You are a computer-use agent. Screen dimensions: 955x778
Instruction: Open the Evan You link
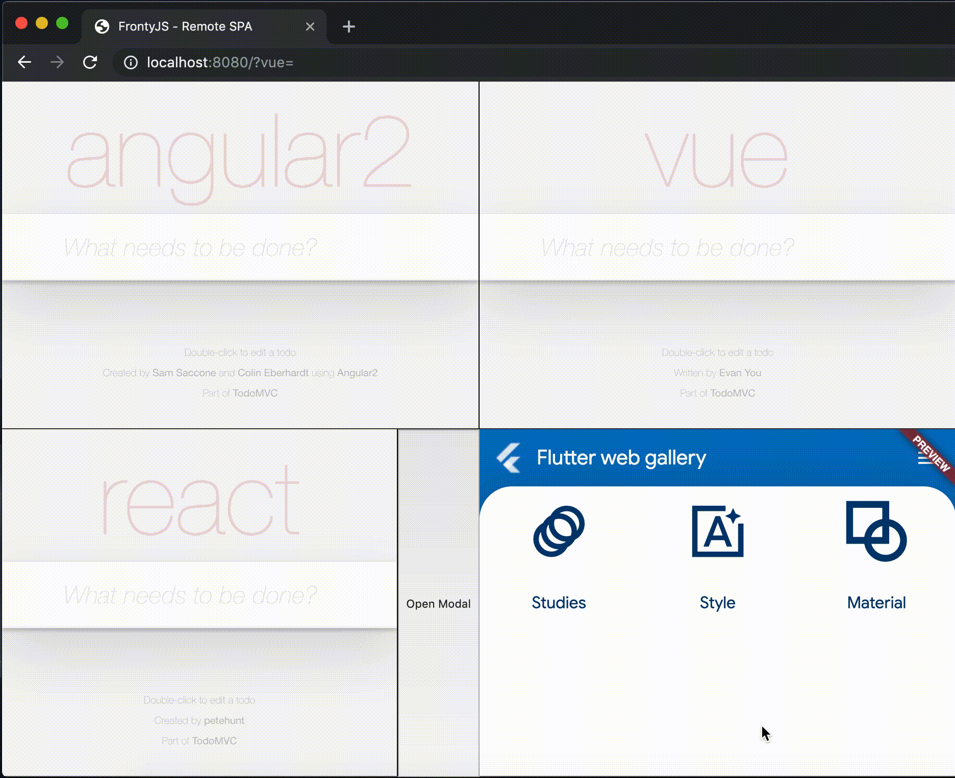740,373
